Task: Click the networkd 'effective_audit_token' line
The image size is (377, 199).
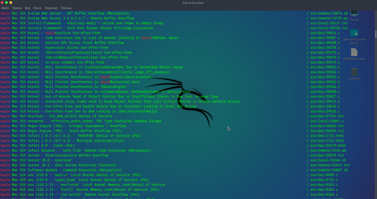Action: pyautogui.click(x=81, y=121)
